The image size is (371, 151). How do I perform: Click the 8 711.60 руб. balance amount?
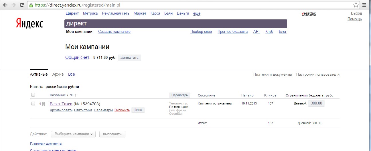pos(105,57)
